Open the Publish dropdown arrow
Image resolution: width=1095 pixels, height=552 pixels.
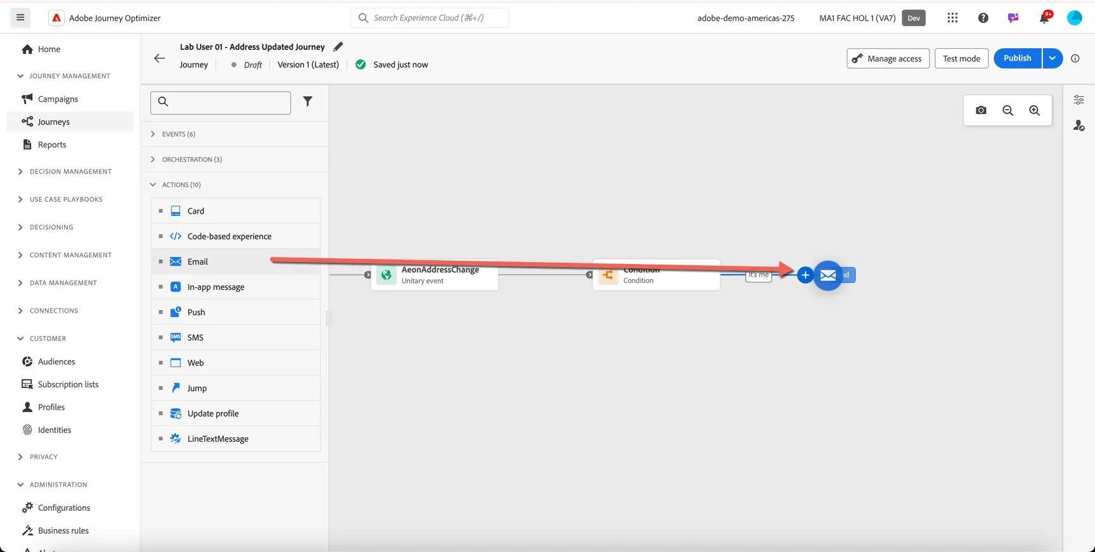click(x=1053, y=58)
